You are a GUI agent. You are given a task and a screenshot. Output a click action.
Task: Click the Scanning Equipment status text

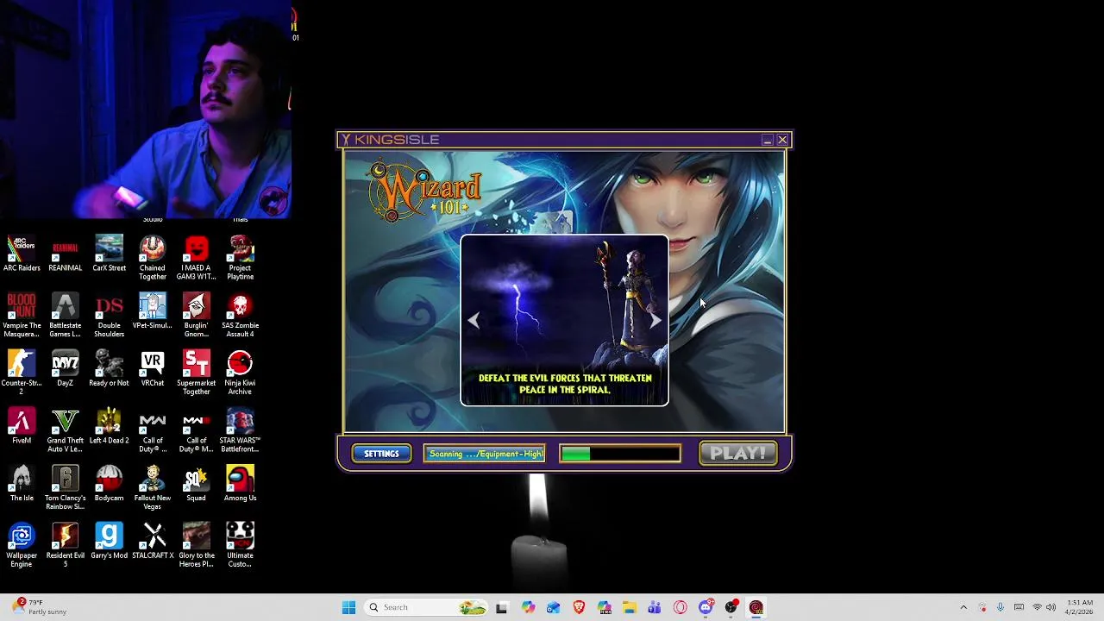486,454
